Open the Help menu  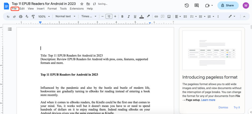click(90, 9)
